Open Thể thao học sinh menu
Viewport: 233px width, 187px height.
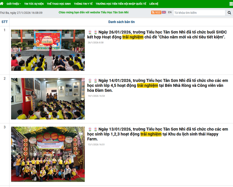(59, 4)
